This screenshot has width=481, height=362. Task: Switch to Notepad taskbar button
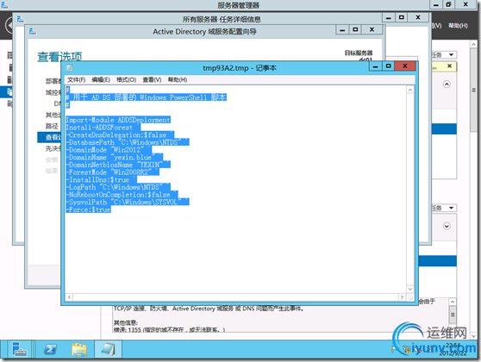pos(108,349)
